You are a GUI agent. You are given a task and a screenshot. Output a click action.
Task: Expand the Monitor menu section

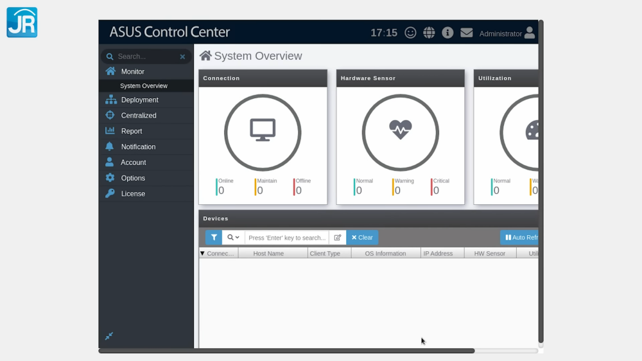pos(133,72)
